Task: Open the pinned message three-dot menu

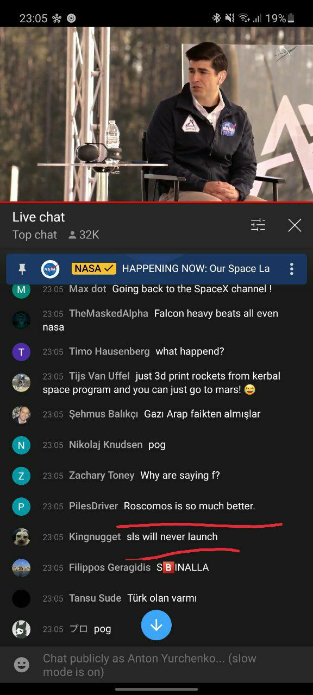Action: point(292,269)
